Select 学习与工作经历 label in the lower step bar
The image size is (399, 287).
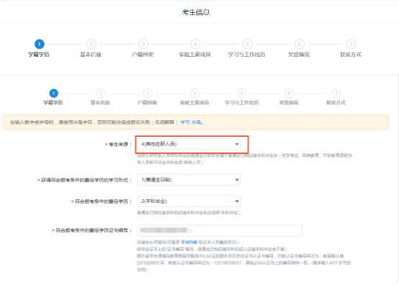click(x=242, y=102)
